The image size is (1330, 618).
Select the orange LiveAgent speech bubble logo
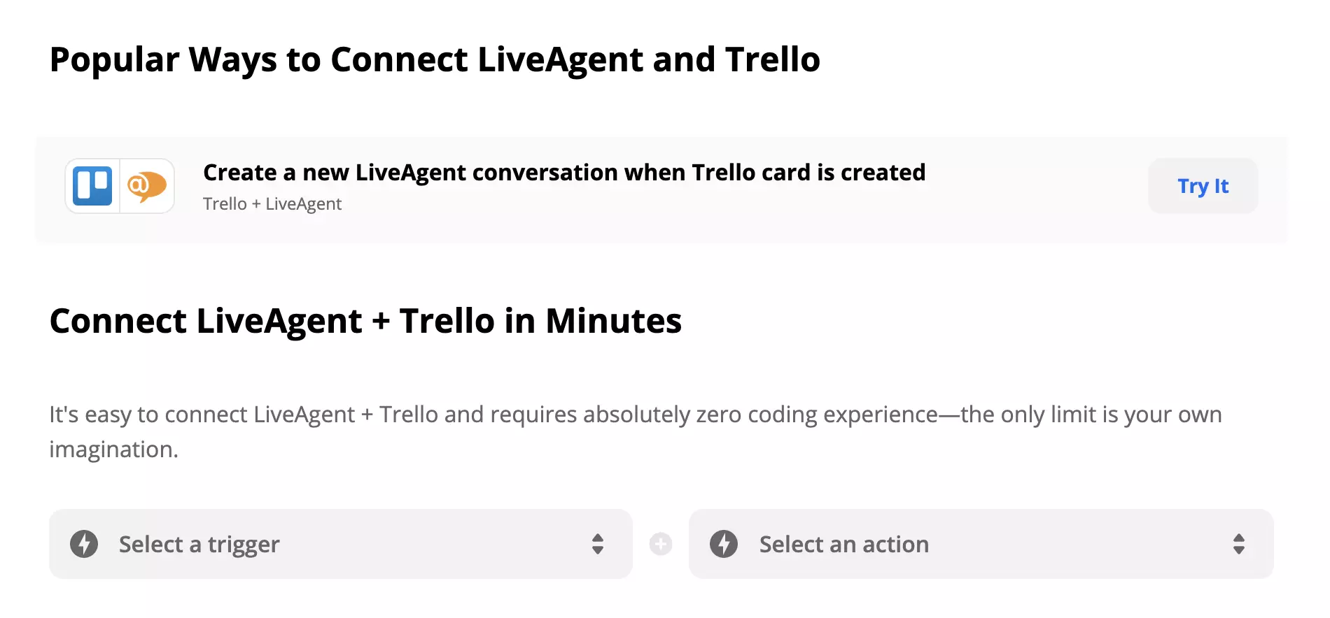point(146,186)
